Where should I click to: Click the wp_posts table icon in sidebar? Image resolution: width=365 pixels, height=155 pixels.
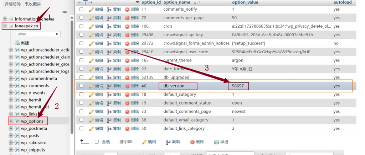coord(17,135)
